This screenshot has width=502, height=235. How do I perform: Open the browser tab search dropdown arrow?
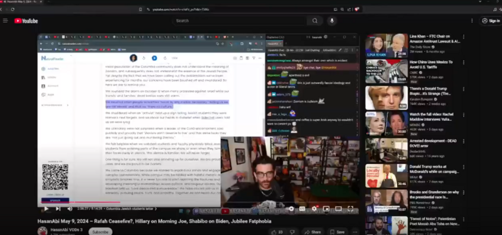[x=480, y=2]
